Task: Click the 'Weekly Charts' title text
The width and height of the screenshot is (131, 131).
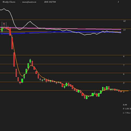Action: point(9,2)
